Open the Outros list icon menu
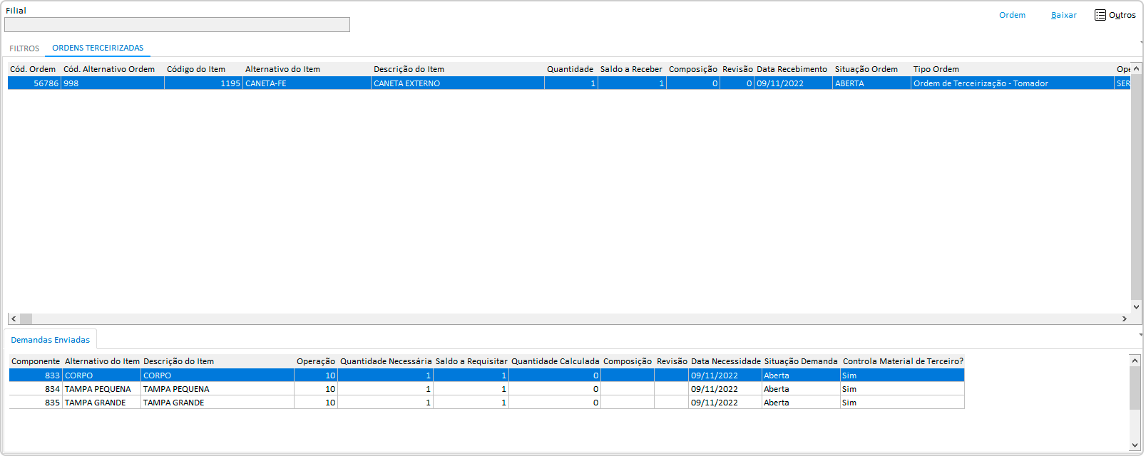 pyautogui.click(x=1100, y=15)
